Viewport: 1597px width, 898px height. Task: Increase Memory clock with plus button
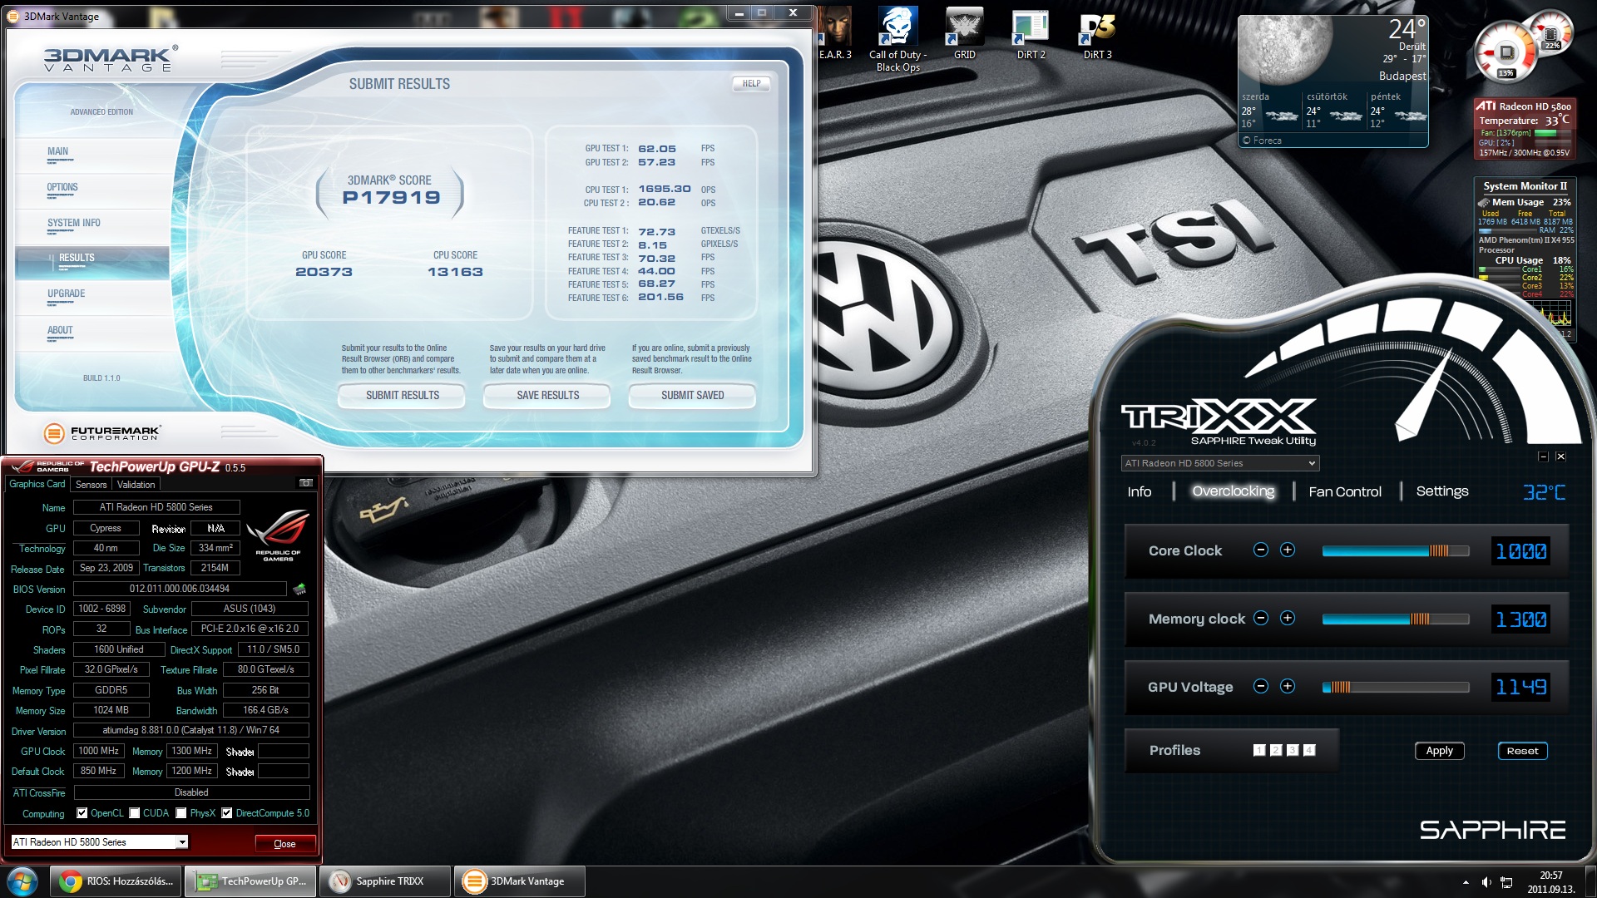[1288, 618]
